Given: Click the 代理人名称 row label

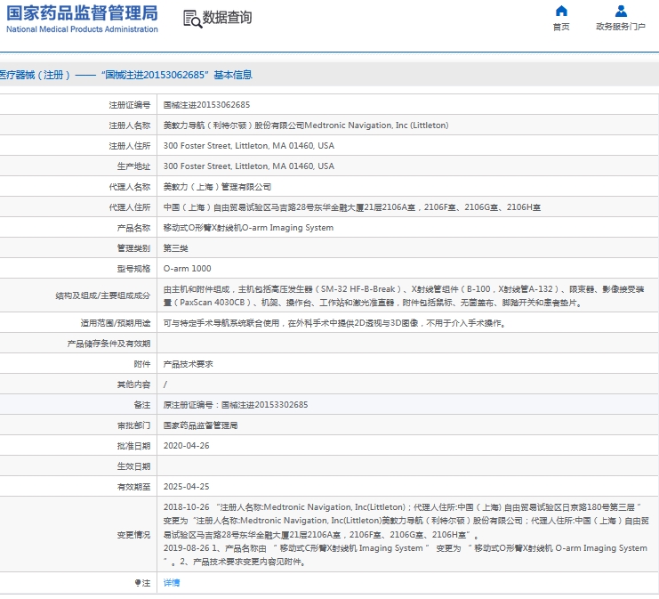Looking at the screenshot, I should [x=130, y=187].
